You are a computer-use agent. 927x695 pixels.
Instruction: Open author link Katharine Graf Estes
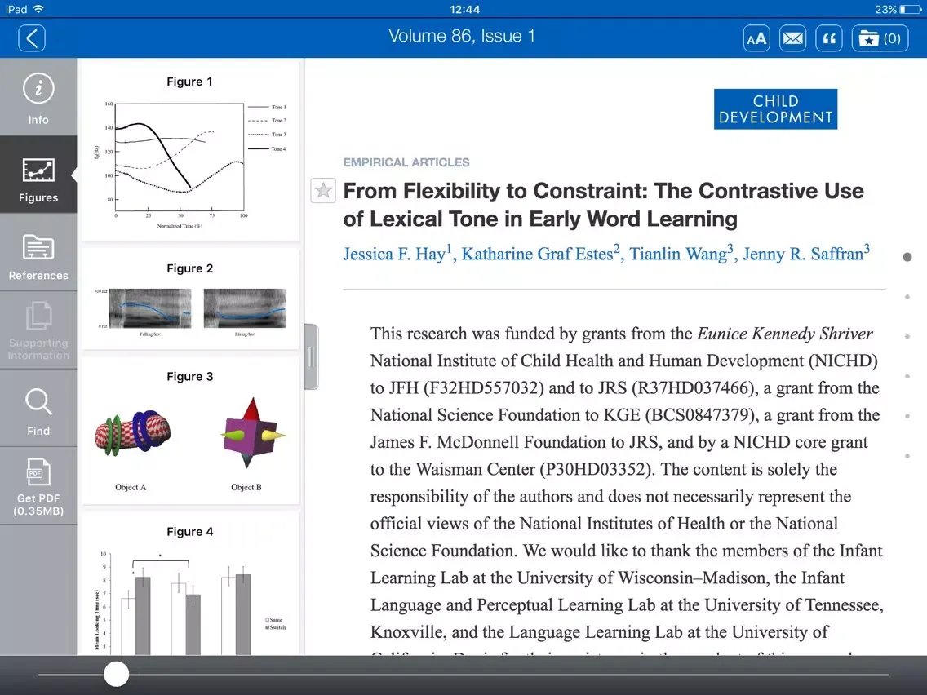537,255
